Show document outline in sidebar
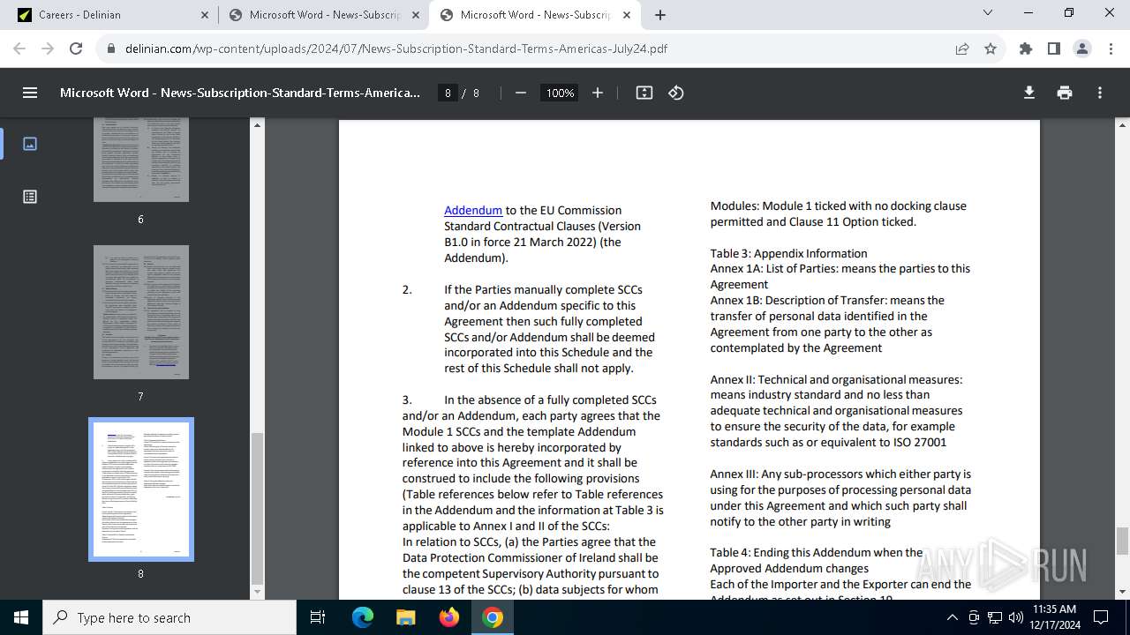This screenshot has width=1130, height=635. coord(30,197)
